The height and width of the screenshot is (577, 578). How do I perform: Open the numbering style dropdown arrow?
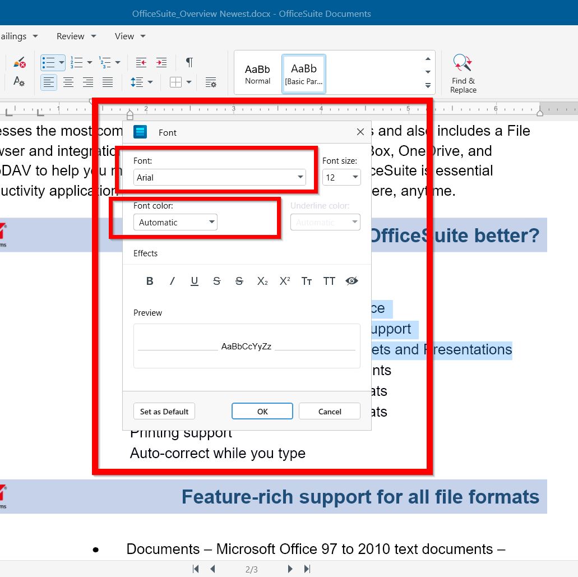click(90, 62)
